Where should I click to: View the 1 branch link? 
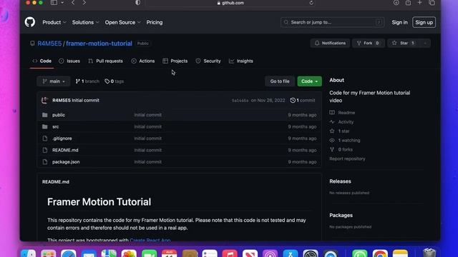coord(87,81)
